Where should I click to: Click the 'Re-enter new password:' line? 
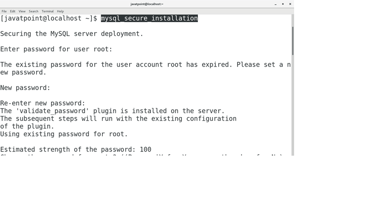point(42,103)
